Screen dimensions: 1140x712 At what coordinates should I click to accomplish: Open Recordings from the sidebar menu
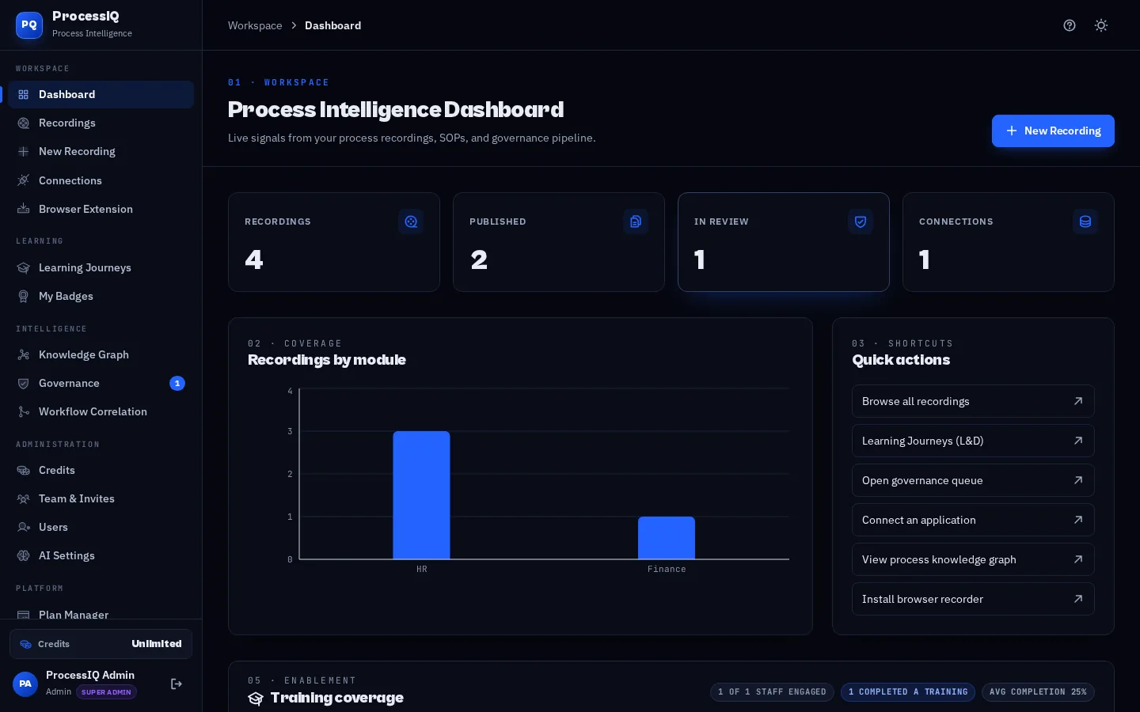[x=101, y=123]
